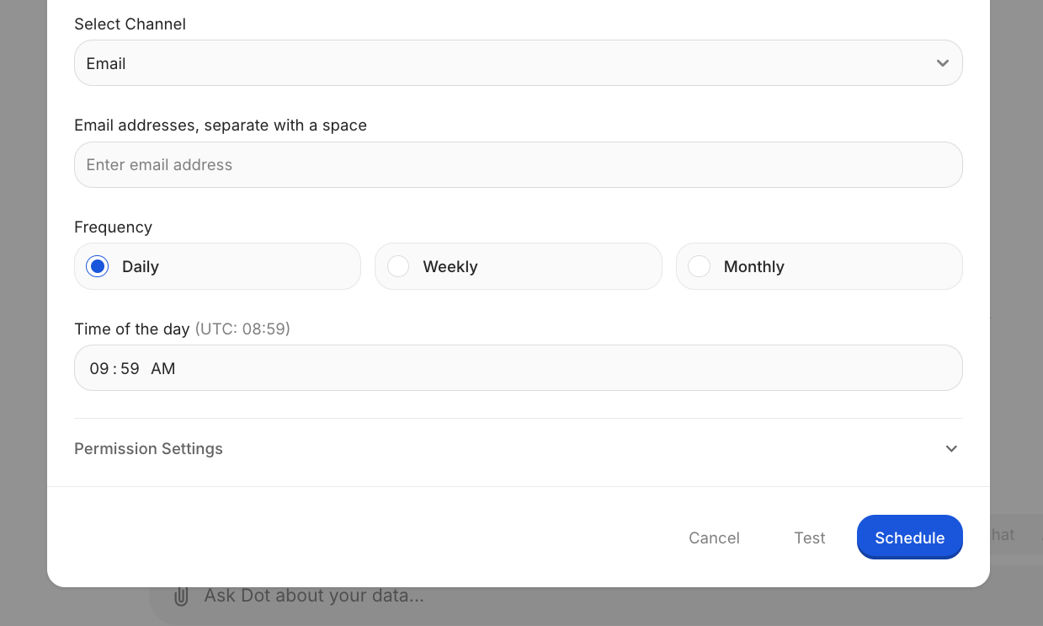Click the chevron arrow in the channel selector
This screenshot has height=626, width=1043.
tap(942, 63)
